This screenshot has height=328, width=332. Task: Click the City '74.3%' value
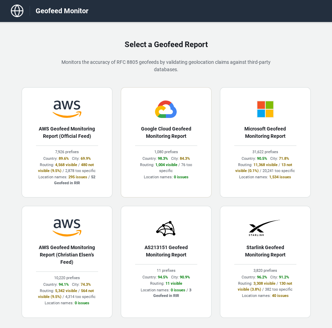click(x=86, y=284)
